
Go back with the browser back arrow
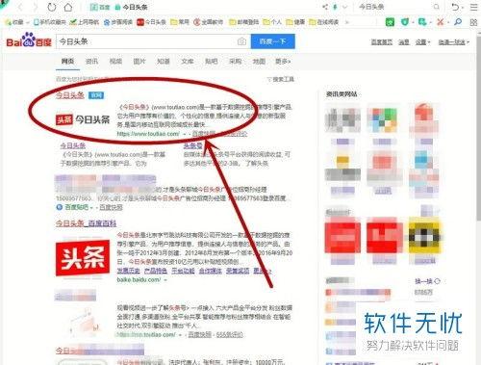tap(21, 7)
